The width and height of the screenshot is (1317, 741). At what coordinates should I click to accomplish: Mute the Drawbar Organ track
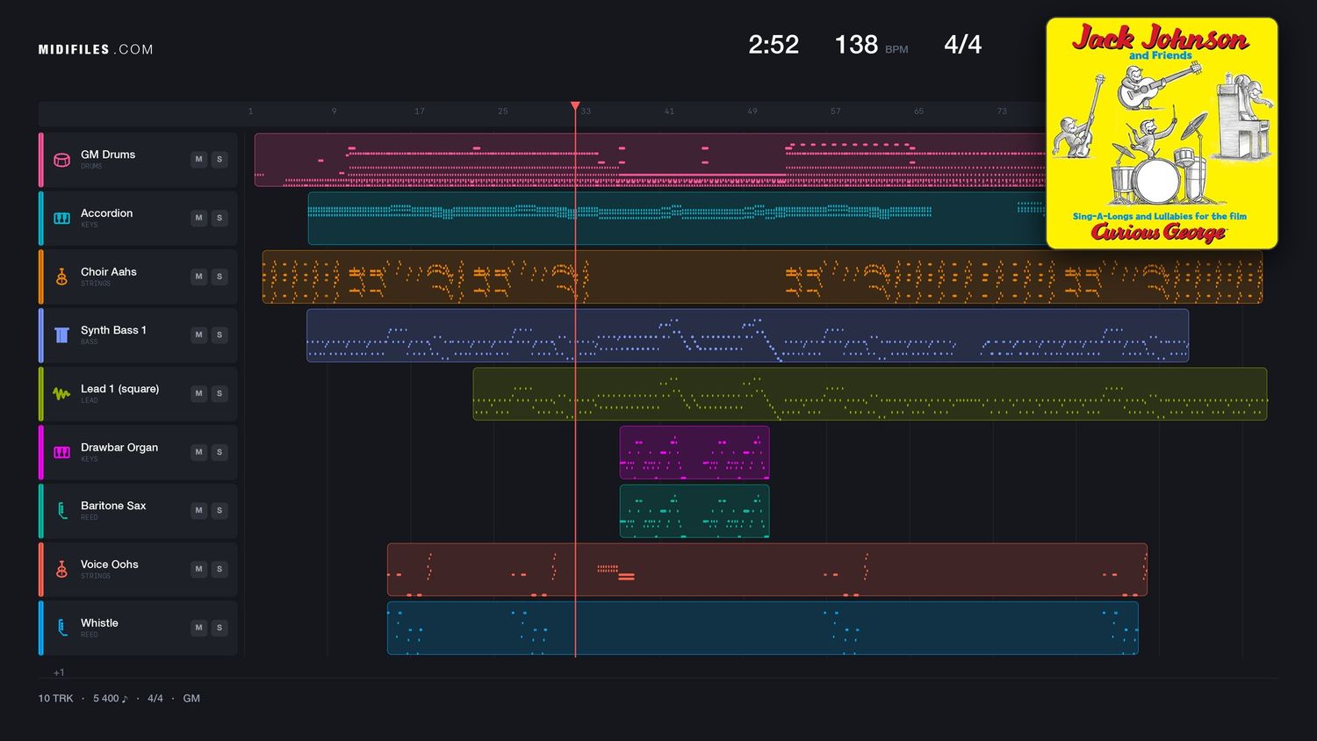click(x=199, y=452)
